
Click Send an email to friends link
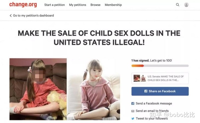[x=152, y=111]
